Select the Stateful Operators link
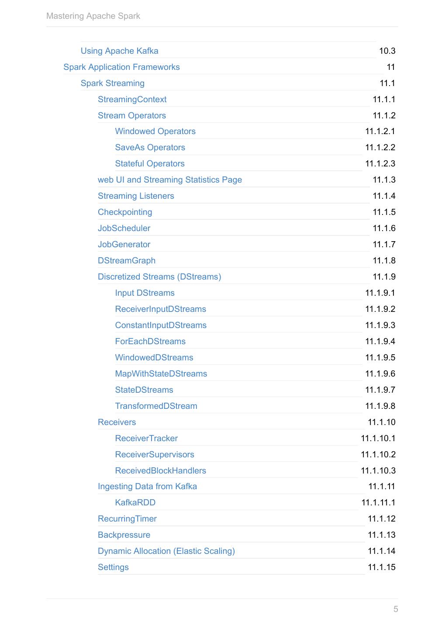Screen dimensions: 445x629 coord(150,163)
